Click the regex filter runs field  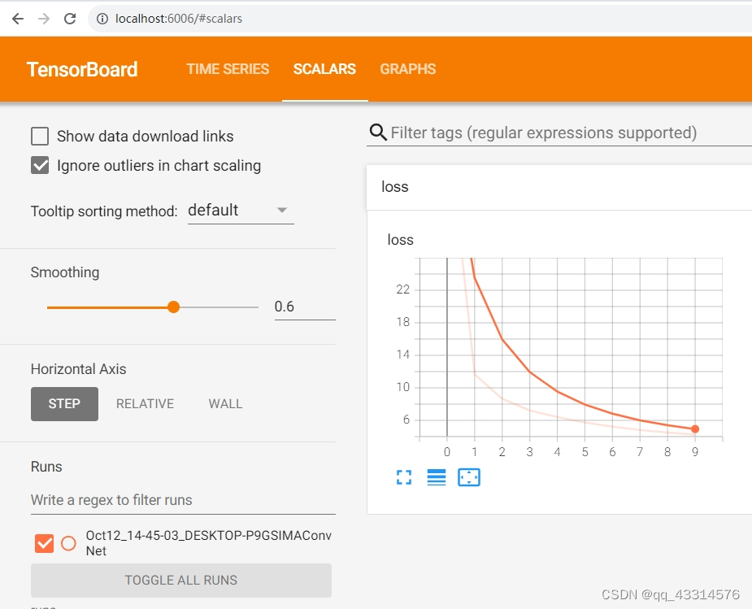pos(183,500)
